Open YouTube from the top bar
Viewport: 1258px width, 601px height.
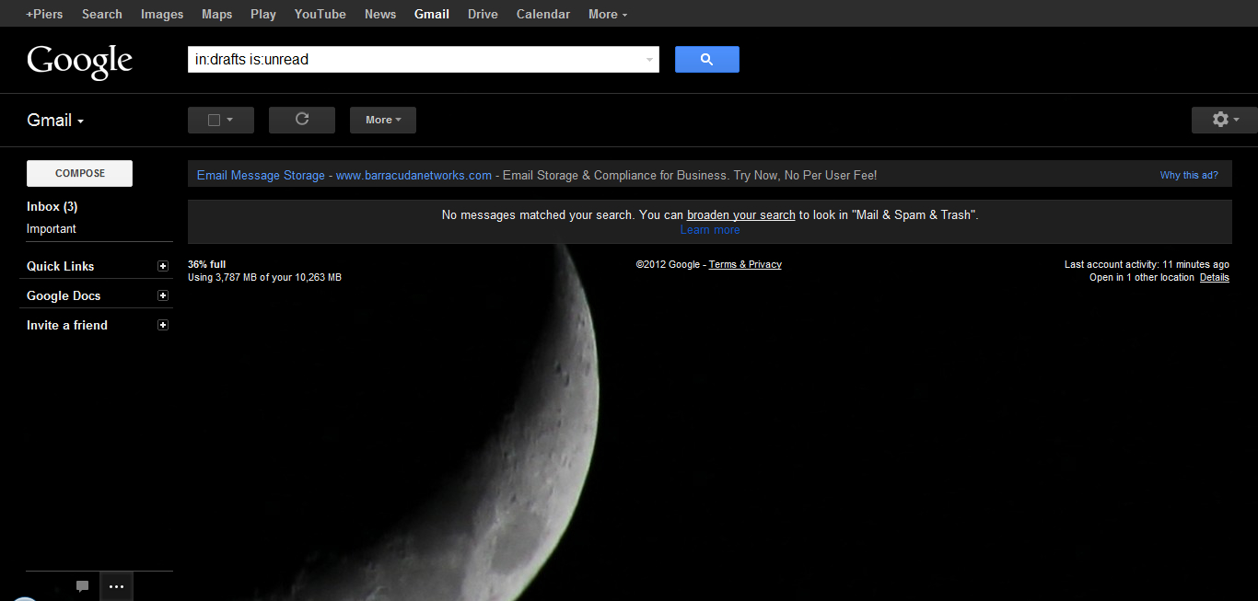320,14
